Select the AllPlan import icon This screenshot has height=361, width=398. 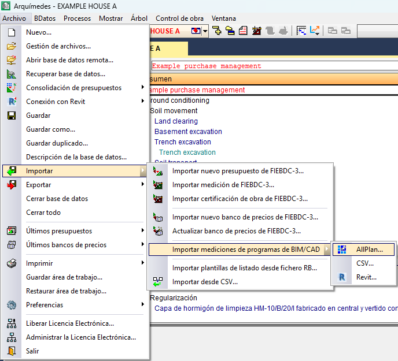tap(342, 250)
